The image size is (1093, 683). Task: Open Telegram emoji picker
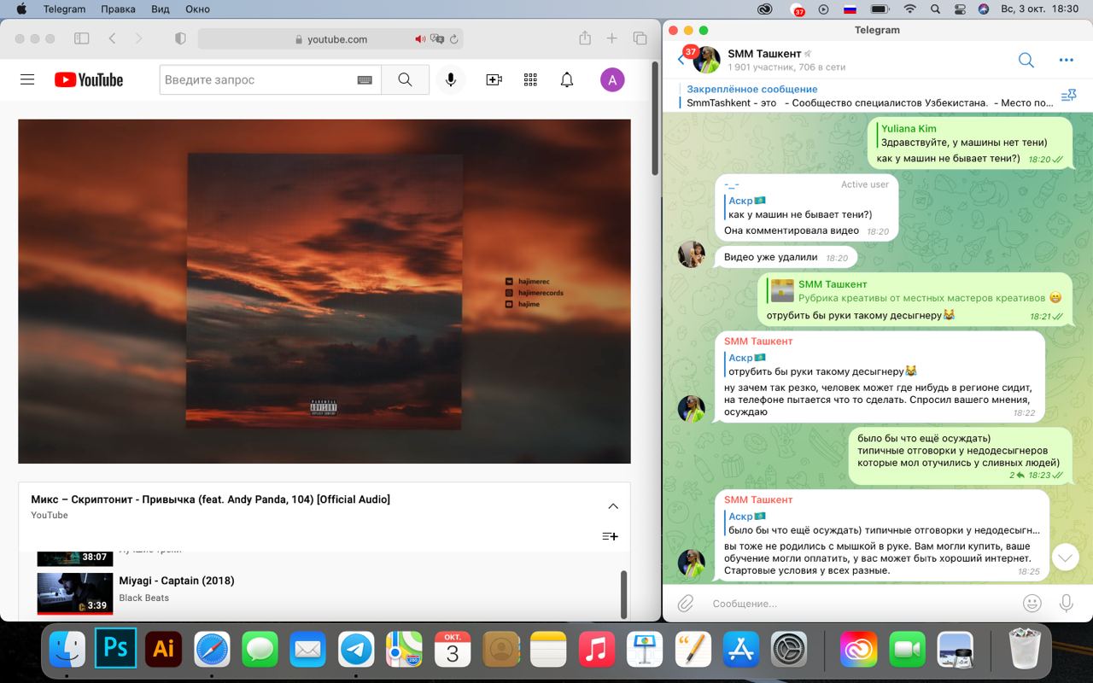[x=1032, y=604]
